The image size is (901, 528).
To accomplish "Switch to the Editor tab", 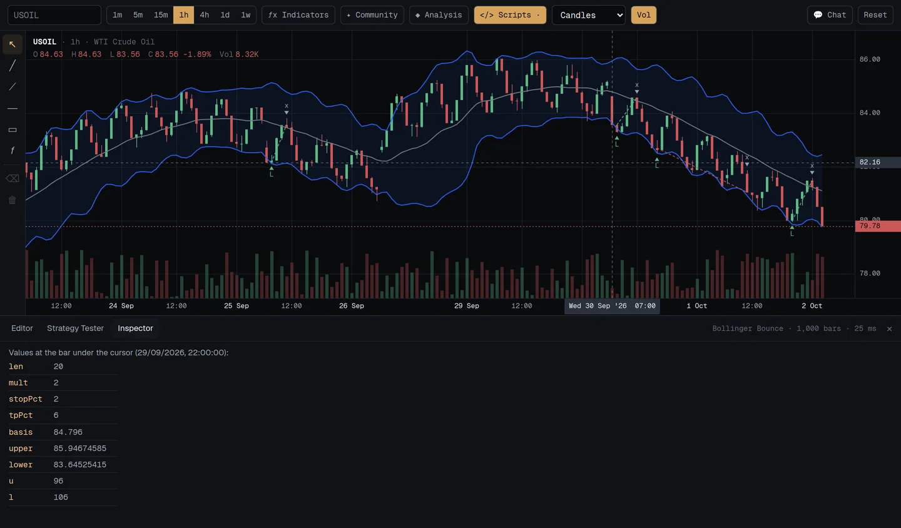I will point(22,328).
